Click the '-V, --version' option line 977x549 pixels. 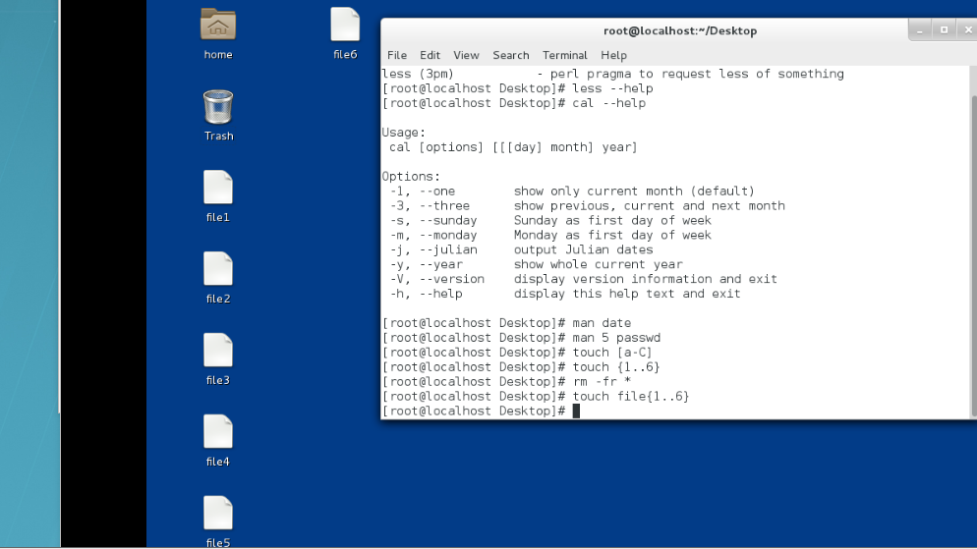[x=584, y=279]
